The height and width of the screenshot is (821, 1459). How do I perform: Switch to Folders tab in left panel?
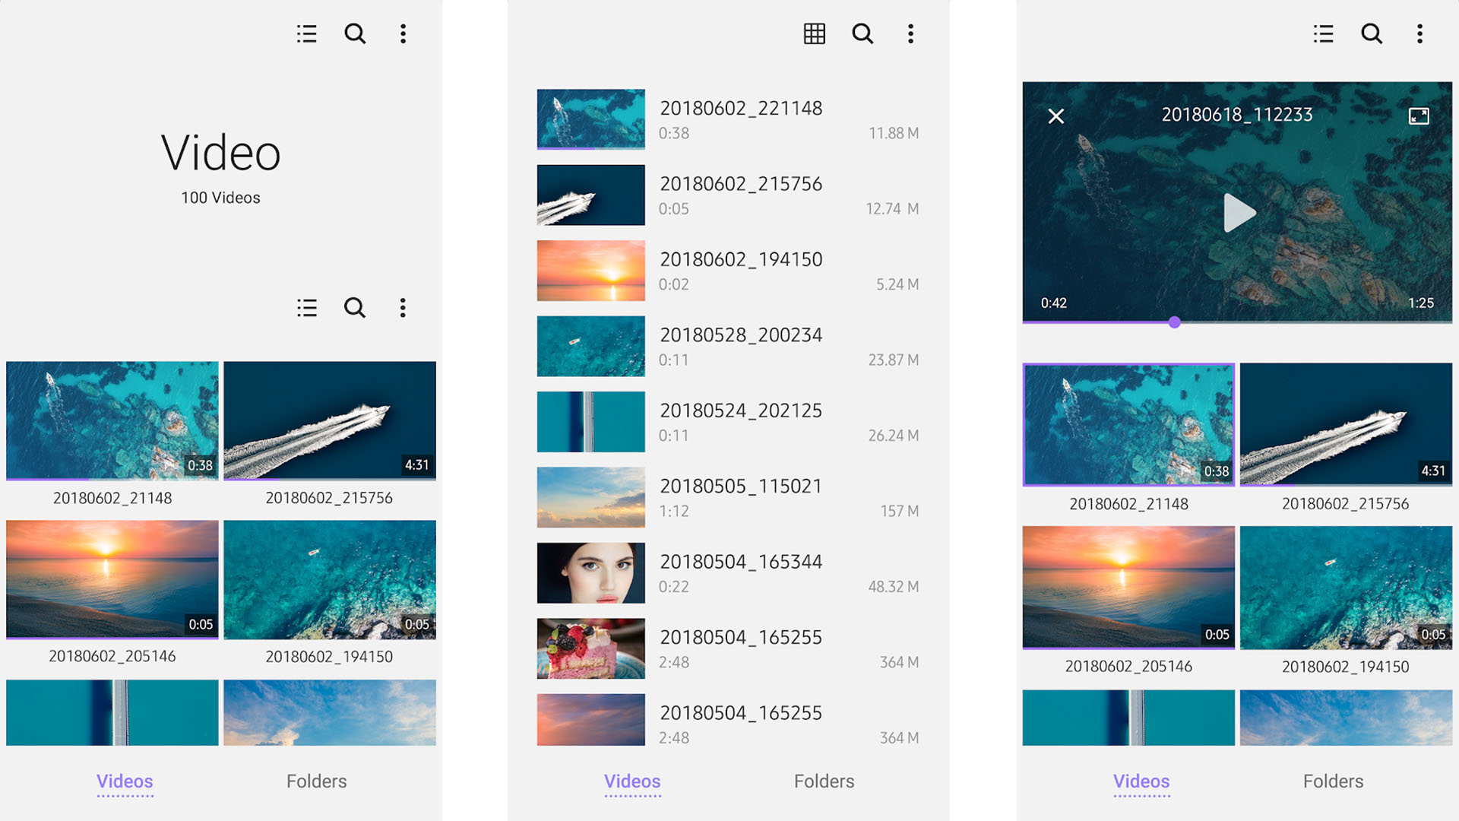tap(316, 781)
